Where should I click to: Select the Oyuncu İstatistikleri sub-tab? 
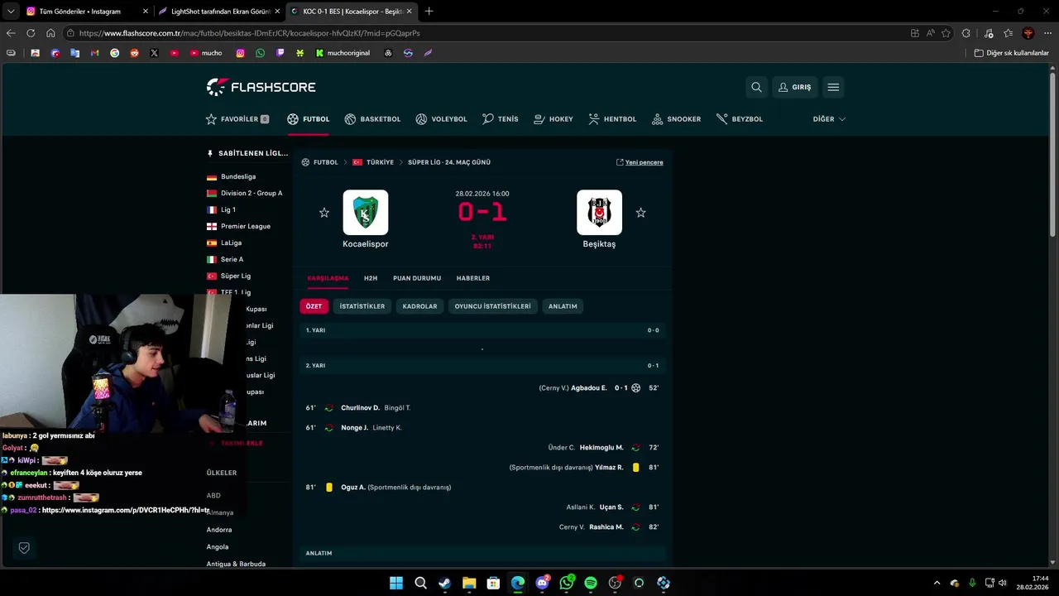coord(492,306)
